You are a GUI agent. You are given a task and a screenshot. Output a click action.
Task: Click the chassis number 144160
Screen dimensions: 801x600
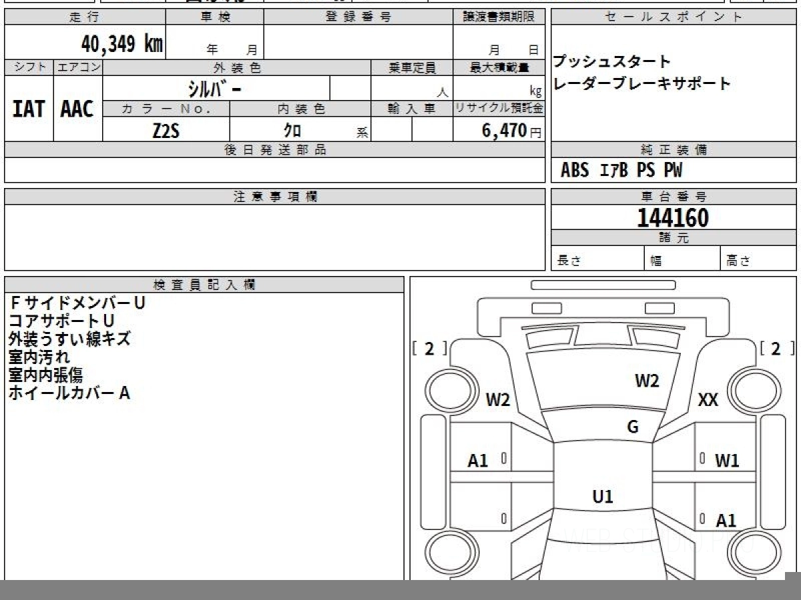pos(673,218)
